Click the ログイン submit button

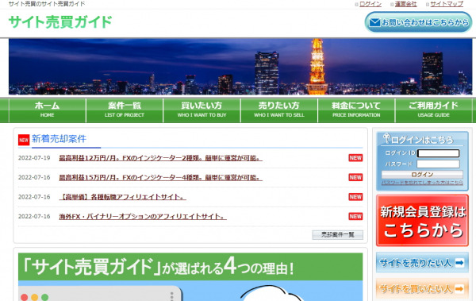(x=422, y=175)
